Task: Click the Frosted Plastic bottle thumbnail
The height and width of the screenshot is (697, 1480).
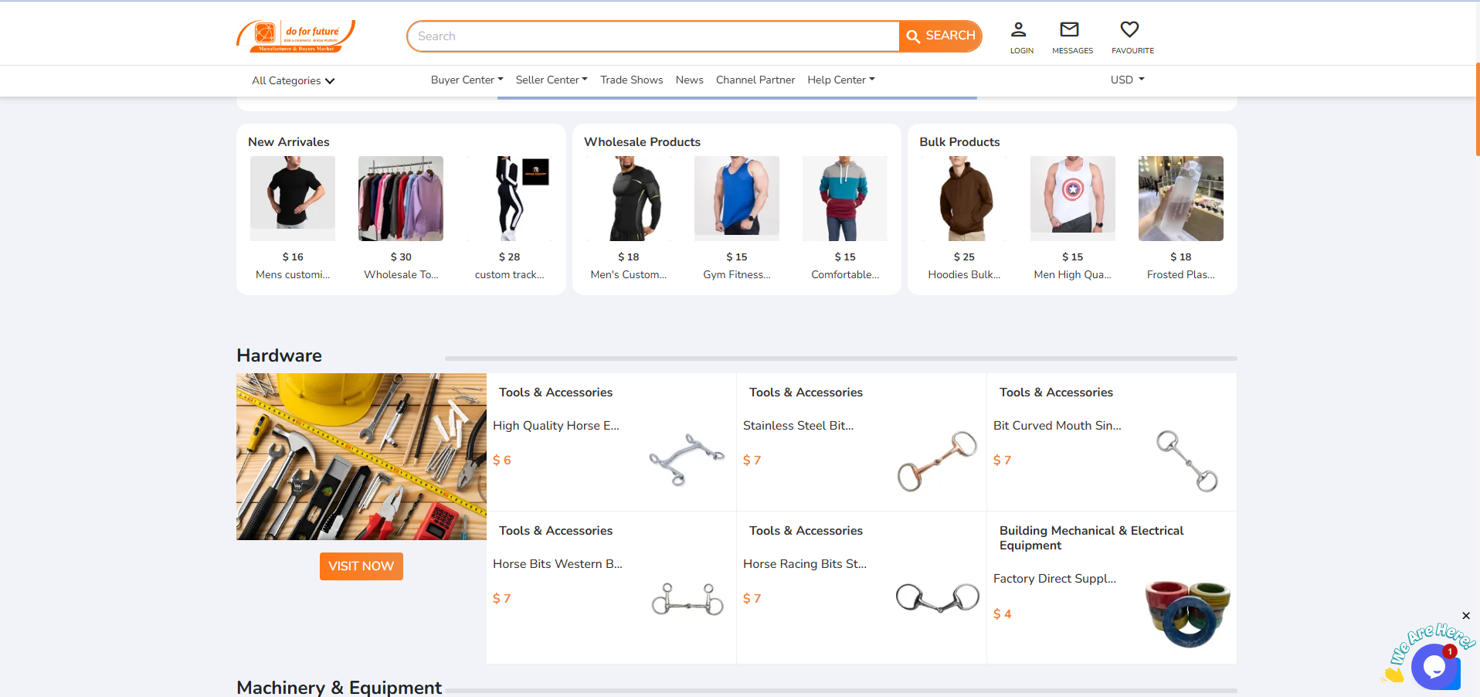Action: 1180,199
